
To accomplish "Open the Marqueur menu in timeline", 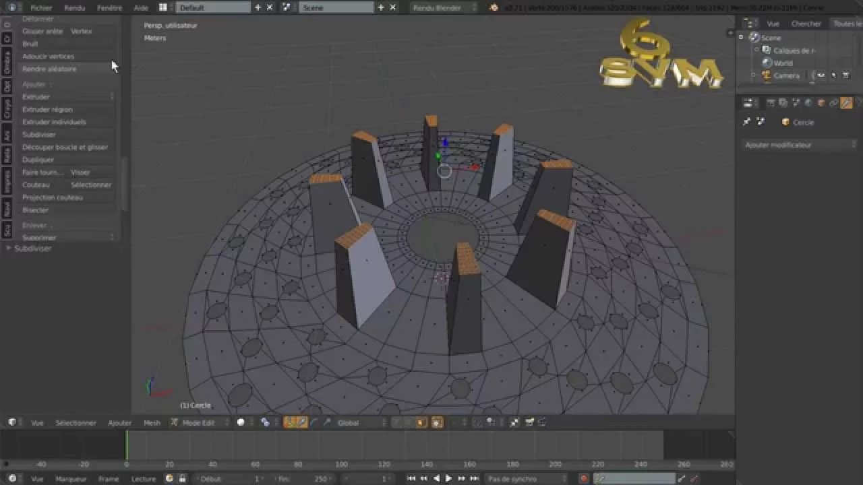I will coord(71,478).
